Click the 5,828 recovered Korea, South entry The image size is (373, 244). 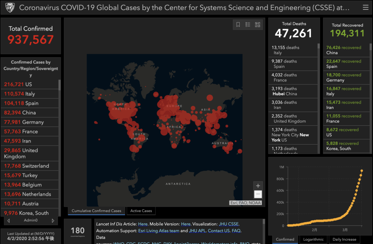tap(346, 146)
